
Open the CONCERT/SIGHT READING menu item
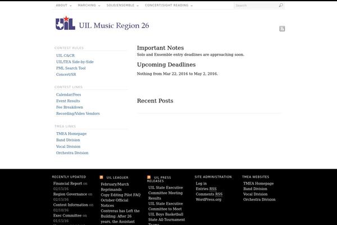pos(167,5)
